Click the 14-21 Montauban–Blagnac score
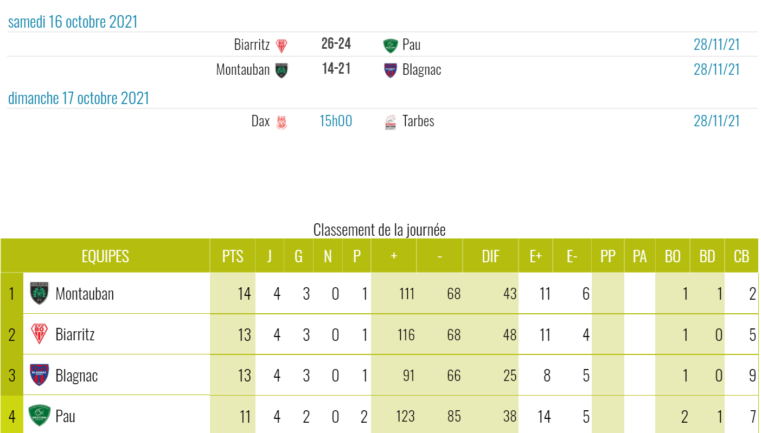 tap(336, 69)
